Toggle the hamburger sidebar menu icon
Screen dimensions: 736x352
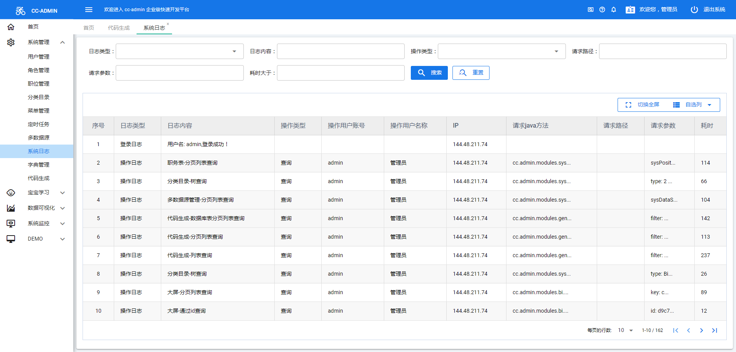click(89, 10)
